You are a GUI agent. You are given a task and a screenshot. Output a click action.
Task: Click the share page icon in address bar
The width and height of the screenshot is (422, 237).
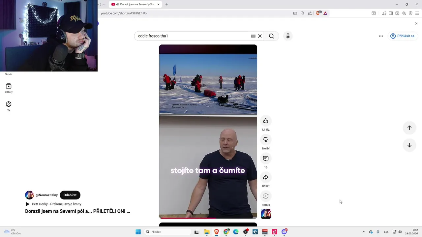310,13
